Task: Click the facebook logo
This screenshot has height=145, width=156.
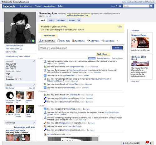Action: coord(9,6)
